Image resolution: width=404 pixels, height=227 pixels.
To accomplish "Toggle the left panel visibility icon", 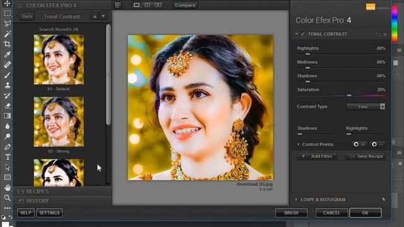I will (118, 5).
